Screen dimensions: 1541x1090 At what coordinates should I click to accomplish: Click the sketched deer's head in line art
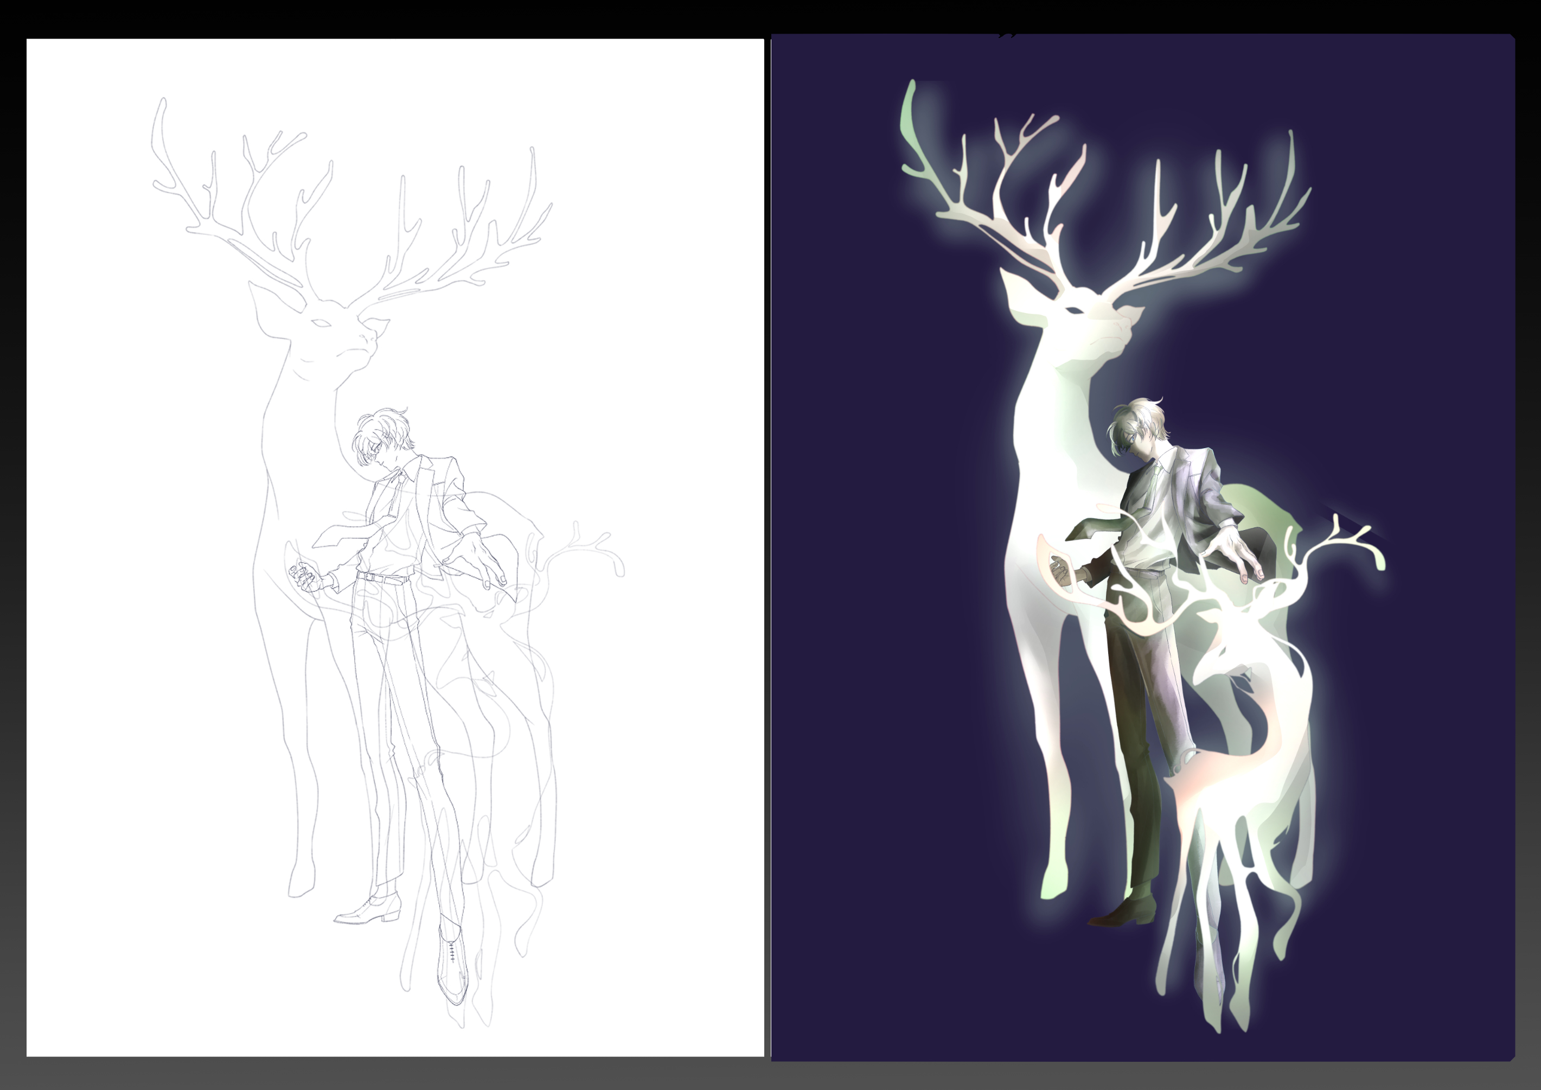(x=336, y=332)
